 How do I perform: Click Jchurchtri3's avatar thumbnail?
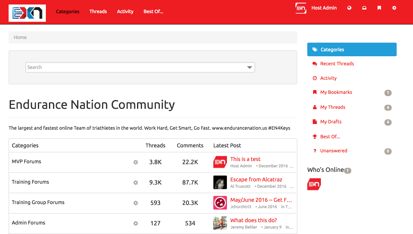(x=220, y=203)
